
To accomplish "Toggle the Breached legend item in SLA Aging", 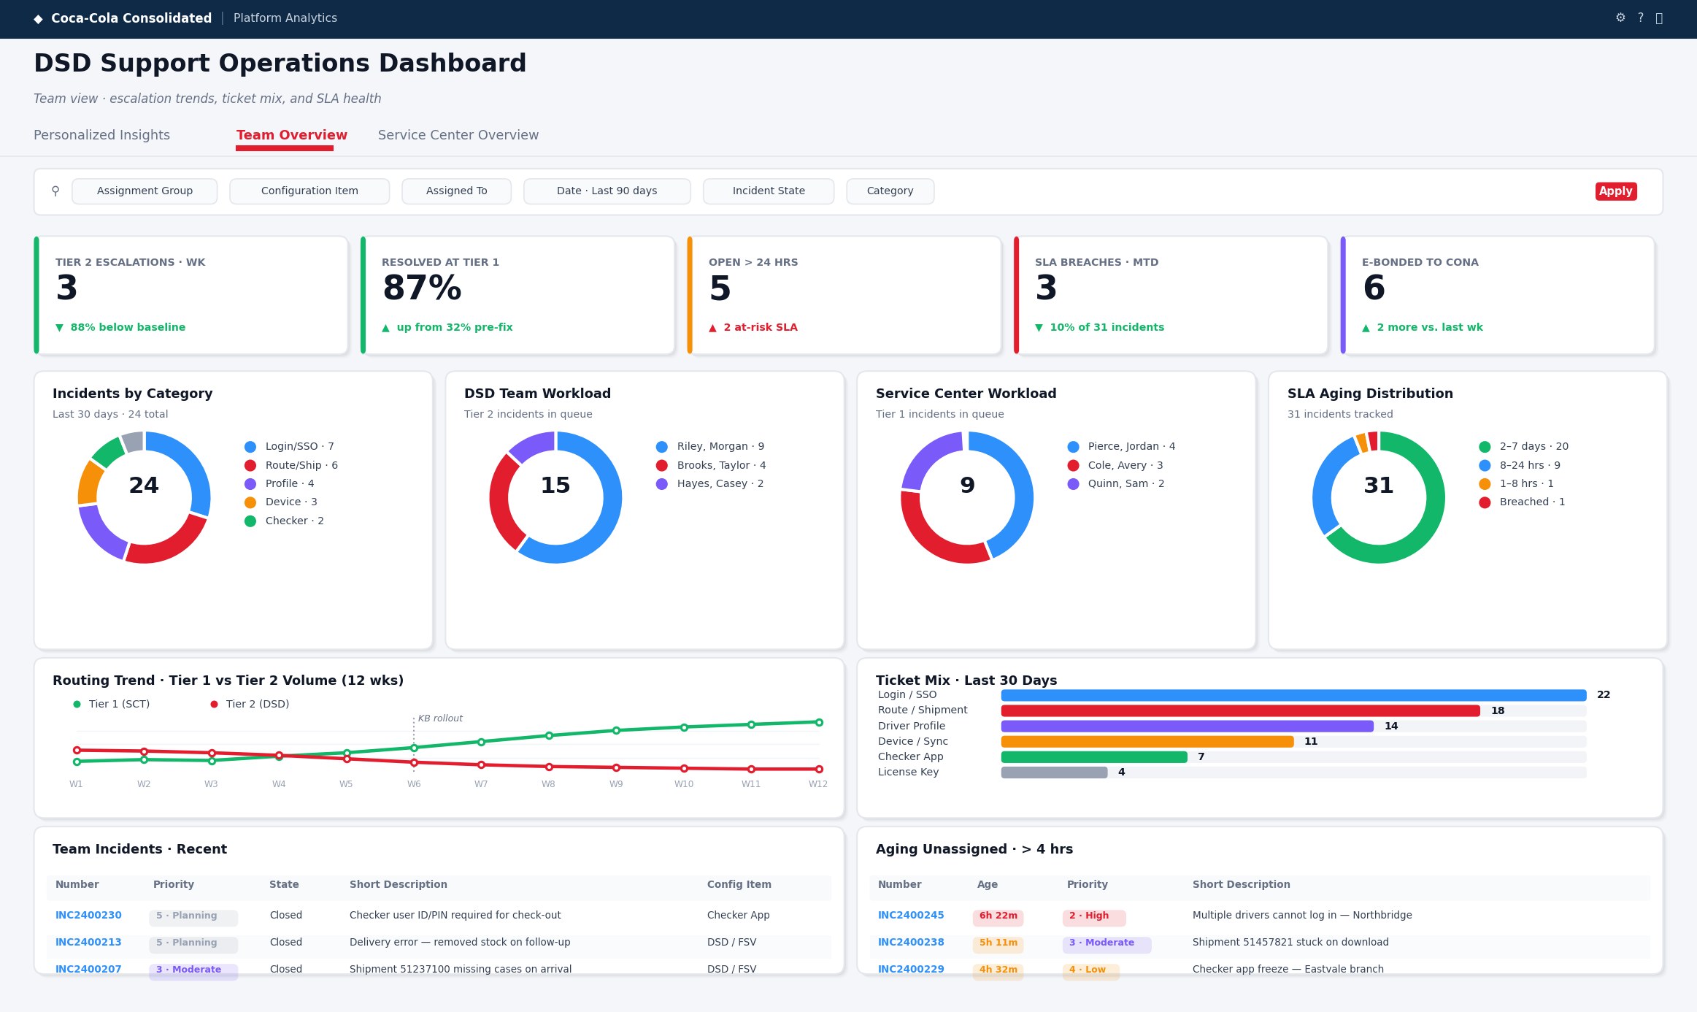I will click(x=1523, y=502).
